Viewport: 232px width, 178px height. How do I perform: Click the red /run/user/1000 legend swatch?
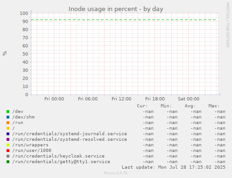8,151
